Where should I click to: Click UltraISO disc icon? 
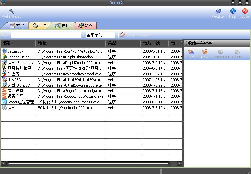[4, 79]
